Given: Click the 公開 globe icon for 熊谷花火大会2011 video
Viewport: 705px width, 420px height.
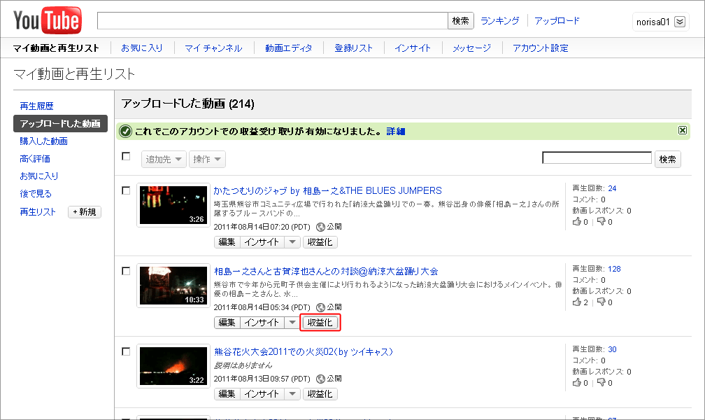Looking at the screenshot, I should point(320,379).
